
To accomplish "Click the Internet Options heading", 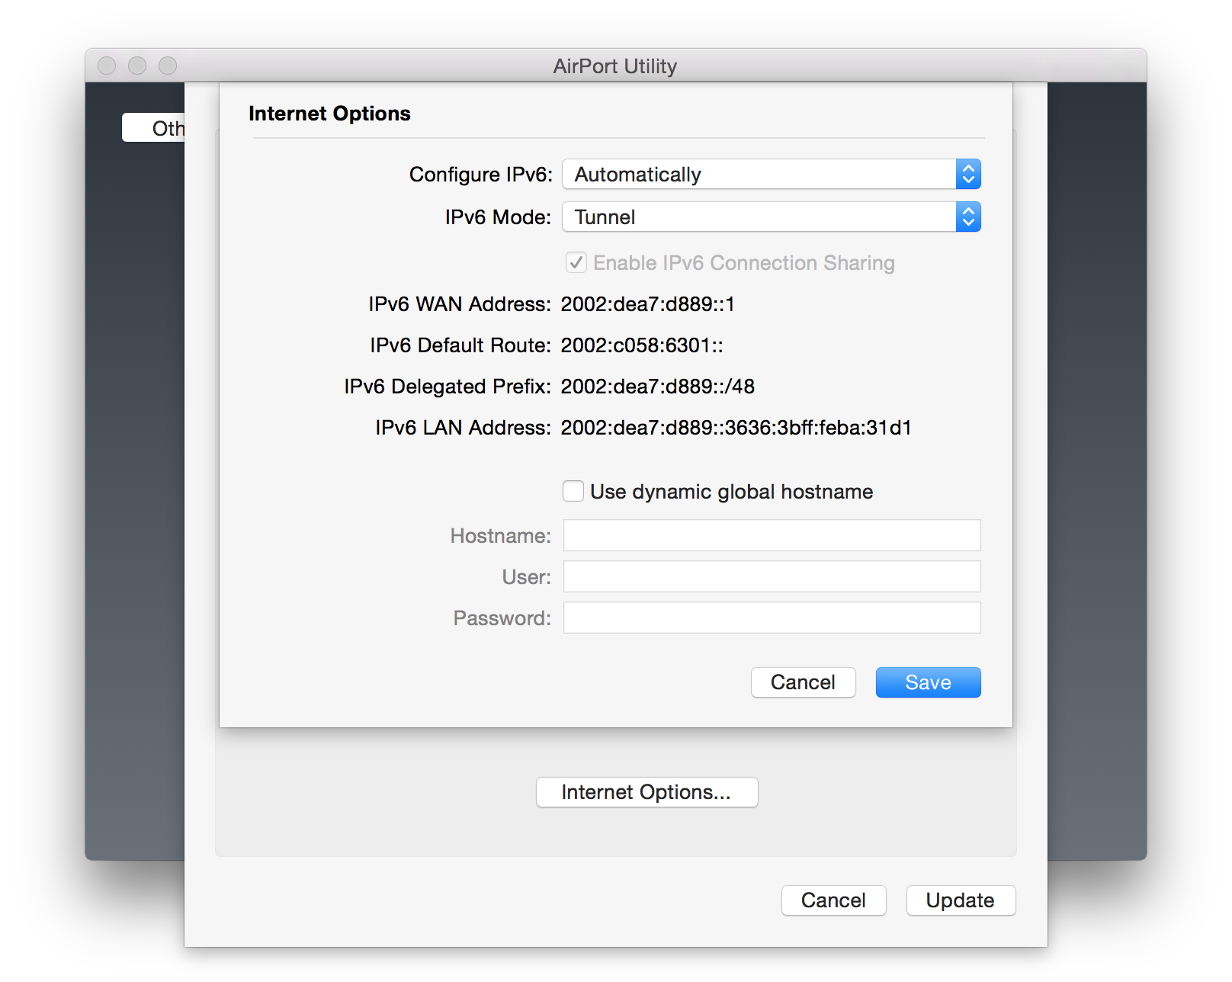I will point(329,114).
